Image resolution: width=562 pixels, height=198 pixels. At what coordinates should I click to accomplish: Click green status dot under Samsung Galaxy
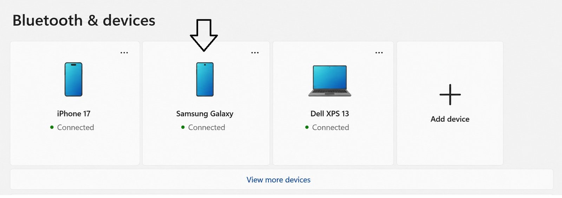point(183,127)
